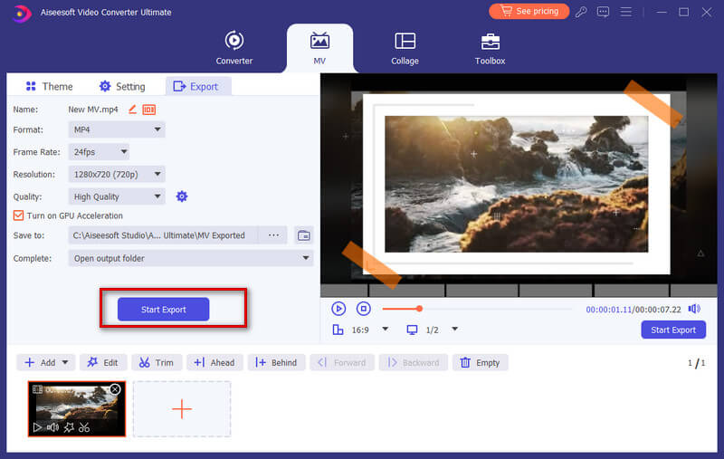Expand the Complete action dropdown

click(x=191, y=259)
